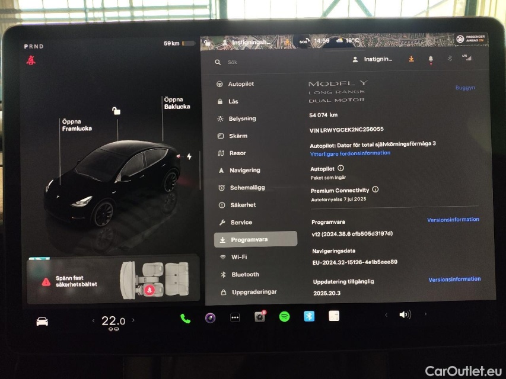506x379 pixels.
Task: Tap the VIN LRWYGCEK2NC256055 text
Action: click(346, 130)
